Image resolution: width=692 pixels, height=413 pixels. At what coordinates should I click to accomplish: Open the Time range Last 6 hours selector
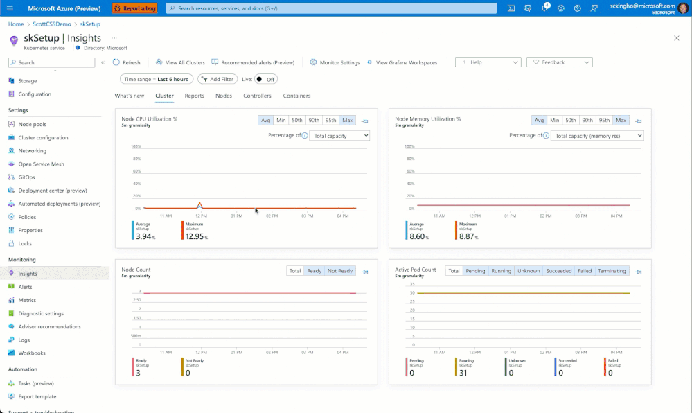point(157,79)
